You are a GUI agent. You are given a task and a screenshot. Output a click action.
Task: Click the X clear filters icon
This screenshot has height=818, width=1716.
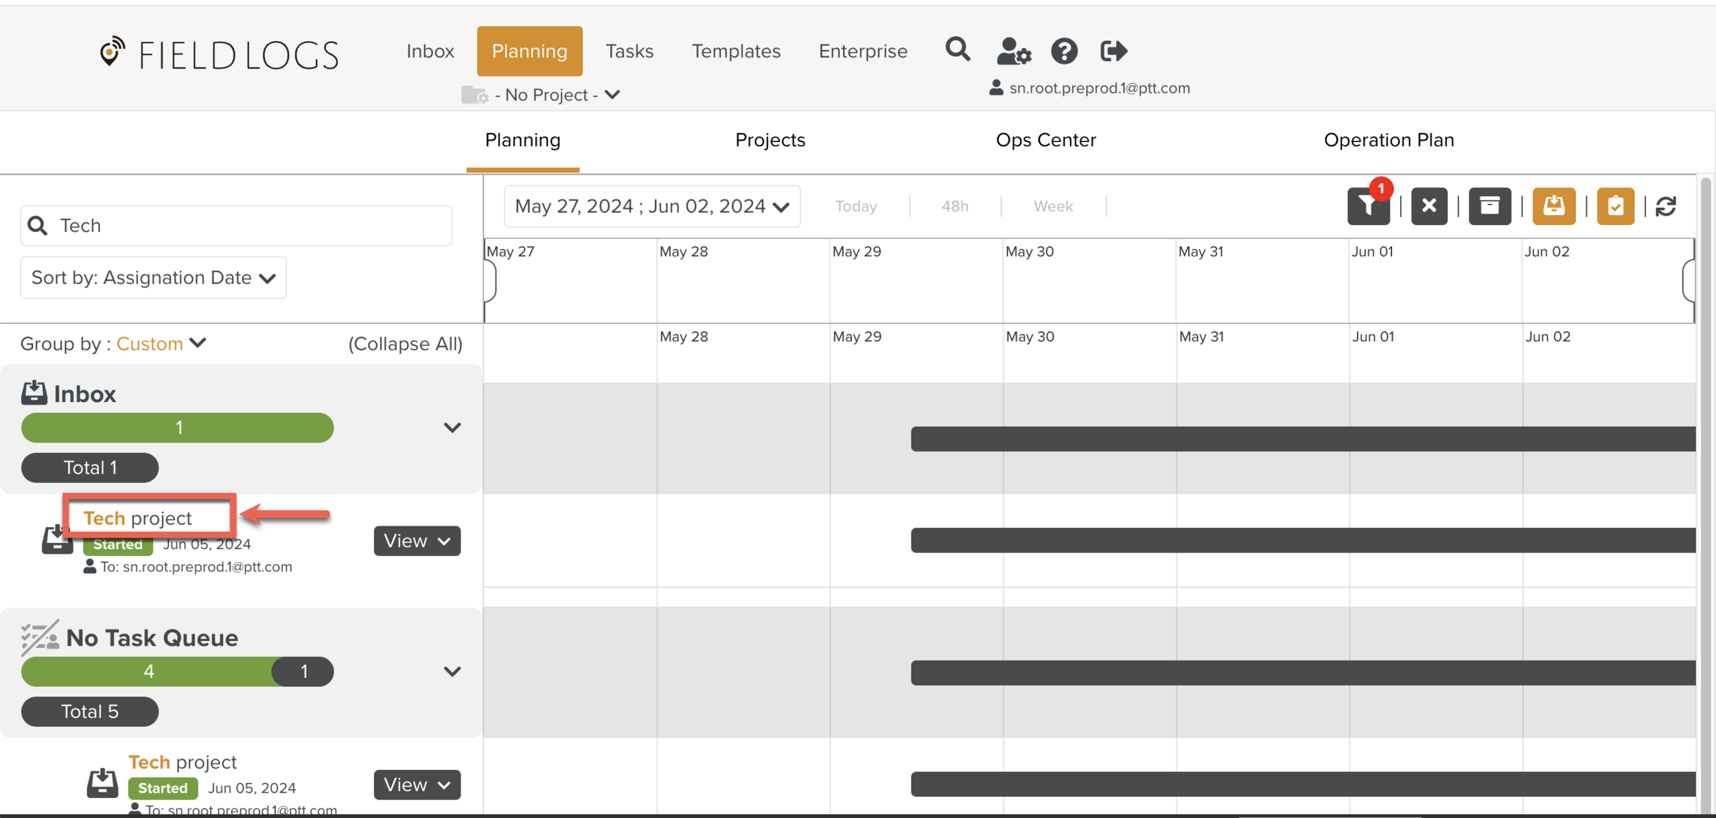(x=1429, y=206)
